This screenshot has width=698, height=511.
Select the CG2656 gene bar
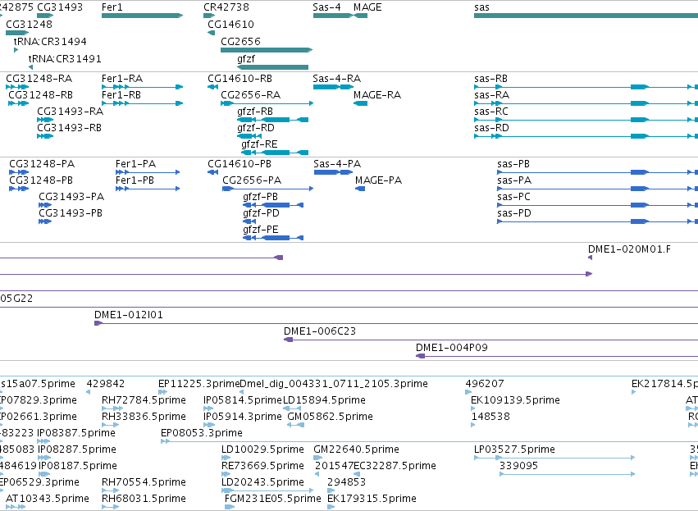[267, 50]
